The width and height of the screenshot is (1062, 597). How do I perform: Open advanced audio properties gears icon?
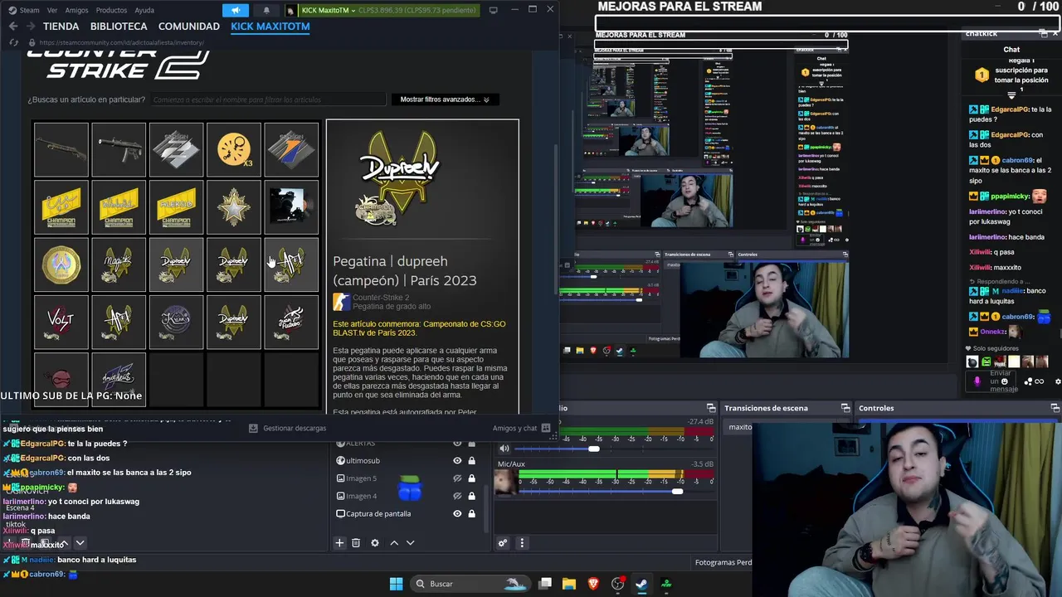point(503,543)
